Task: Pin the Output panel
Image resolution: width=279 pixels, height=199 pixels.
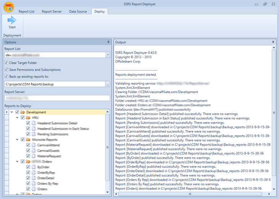Action: [x=273, y=42]
